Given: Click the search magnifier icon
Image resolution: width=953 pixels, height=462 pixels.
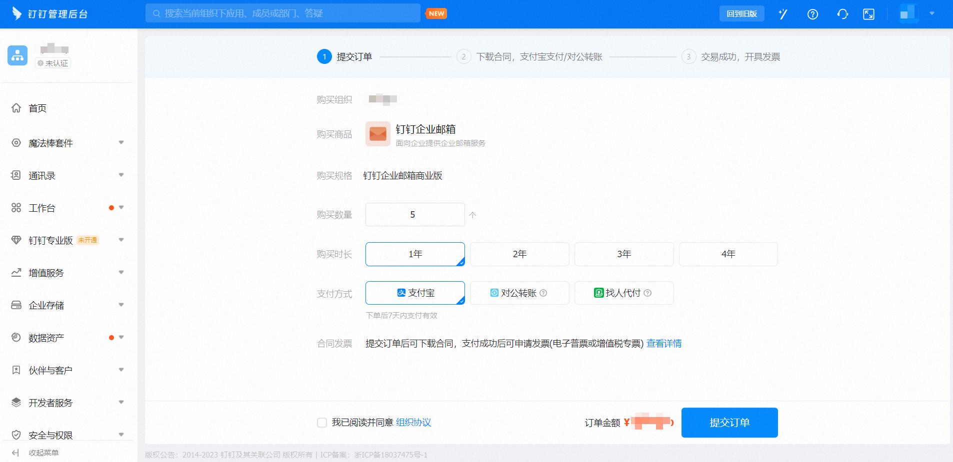Looking at the screenshot, I should [x=156, y=13].
